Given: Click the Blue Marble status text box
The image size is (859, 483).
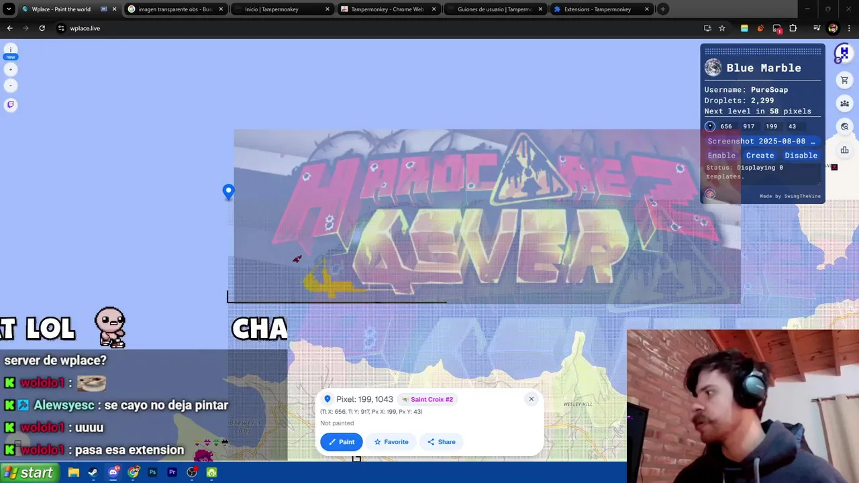Looking at the screenshot, I should tap(762, 174).
